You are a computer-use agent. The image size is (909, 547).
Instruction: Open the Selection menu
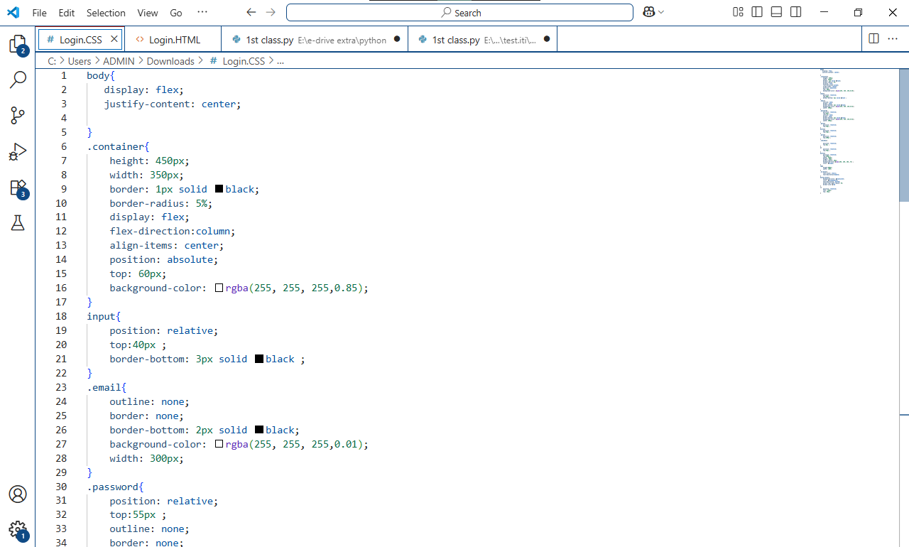point(106,13)
